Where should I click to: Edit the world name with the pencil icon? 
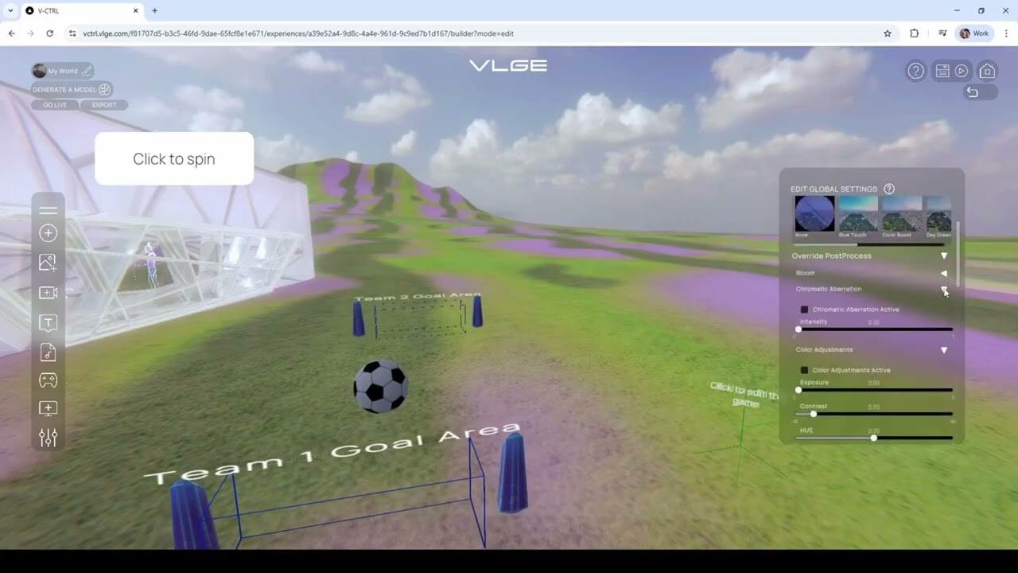point(86,71)
